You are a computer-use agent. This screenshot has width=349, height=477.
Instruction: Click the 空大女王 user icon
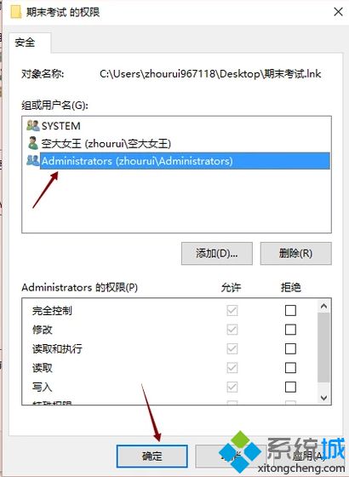pyautogui.click(x=32, y=143)
